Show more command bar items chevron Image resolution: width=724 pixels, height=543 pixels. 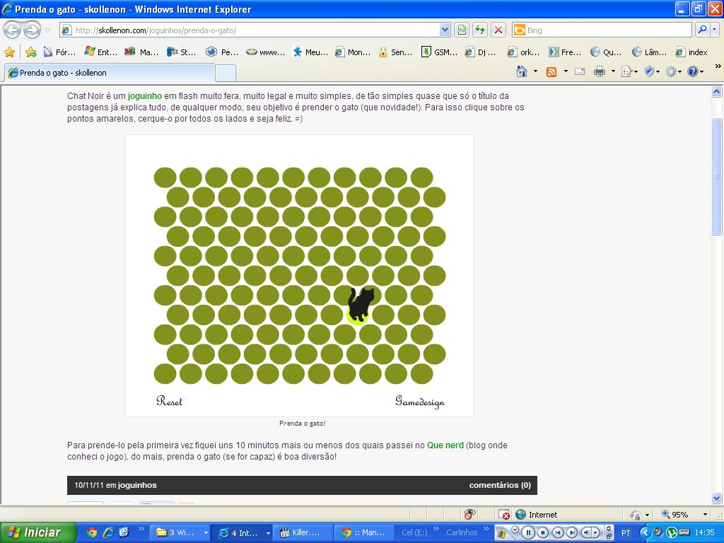(x=718, y=66)
